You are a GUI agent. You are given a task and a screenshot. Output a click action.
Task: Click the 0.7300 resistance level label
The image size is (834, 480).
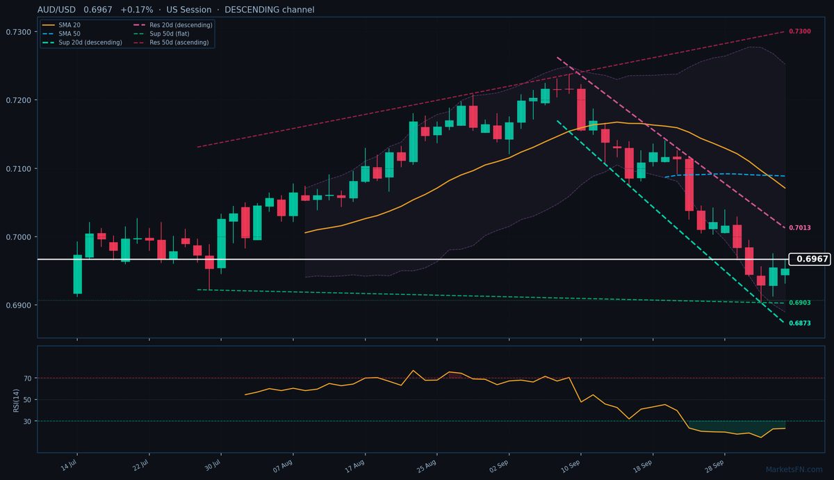[800, 32]
